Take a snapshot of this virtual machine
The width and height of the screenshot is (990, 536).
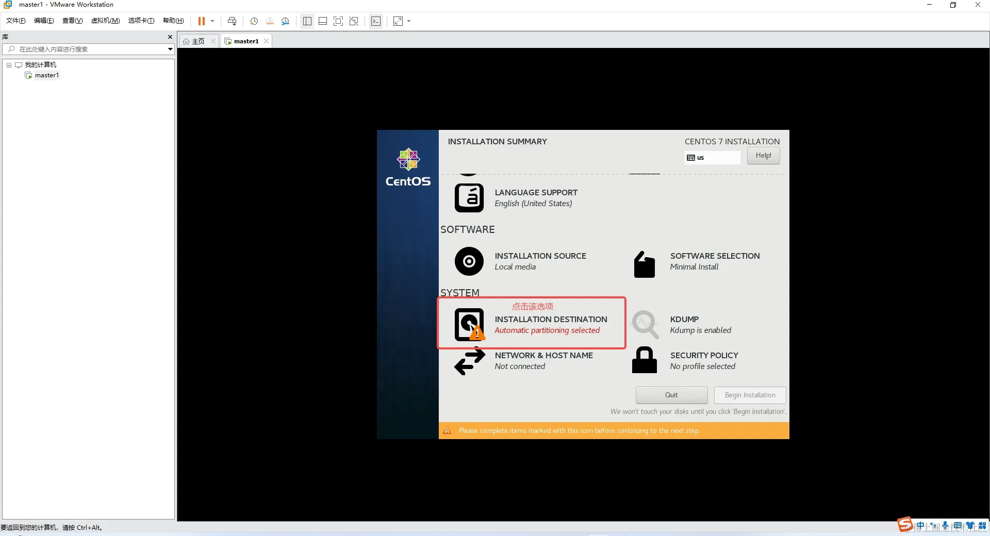coord(254,21)
